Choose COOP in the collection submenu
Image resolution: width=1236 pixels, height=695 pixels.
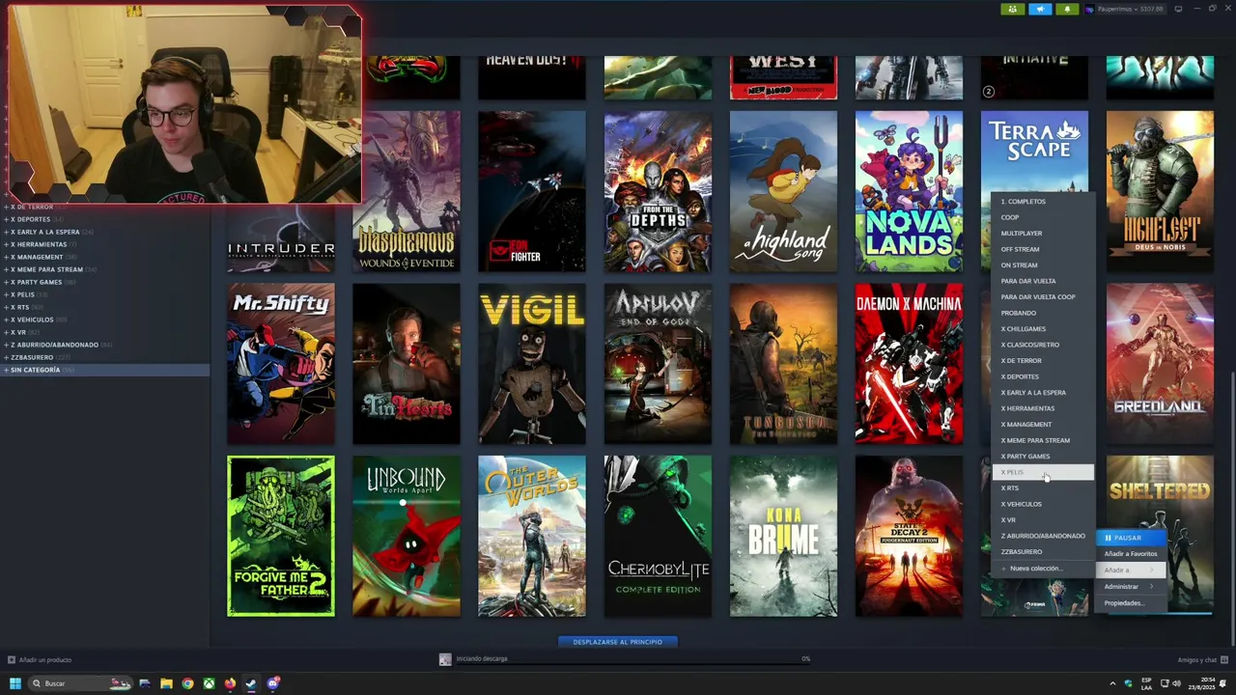(x=1043, y=217)
